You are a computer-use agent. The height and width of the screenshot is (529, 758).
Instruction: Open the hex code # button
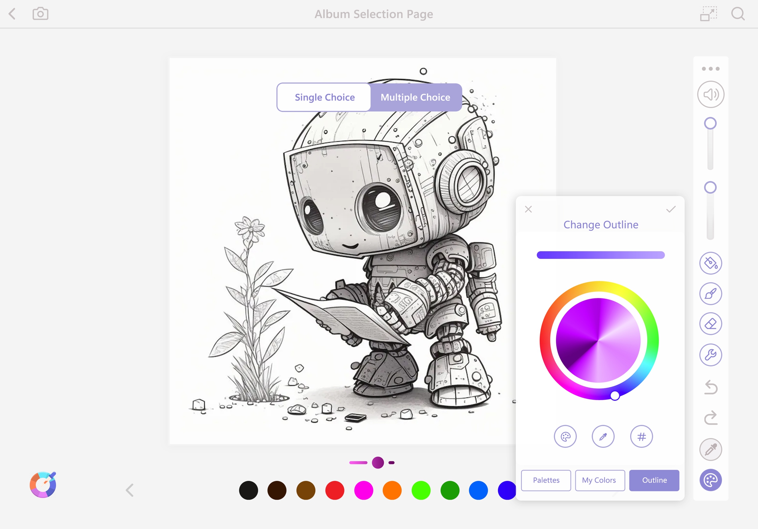tap(641, 437)
